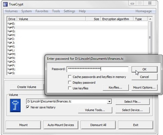The width and height of the screenshot is (163, 135).
Task: Choose drive O: entry
Action: (x=11, y=62)
